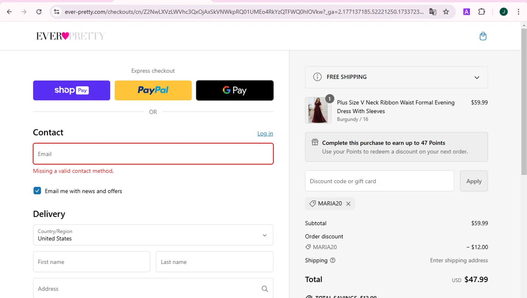Reload the checkout page
The height and width of the screenshot is (298, 527).
click(x=39, y=12)
